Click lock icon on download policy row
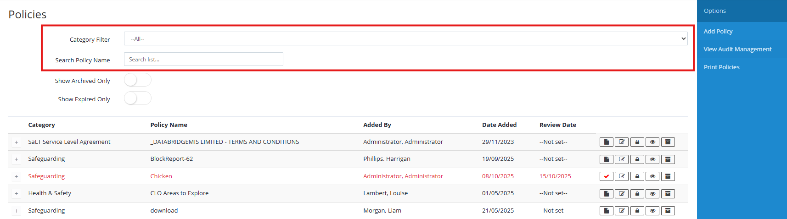 point(637,211)
